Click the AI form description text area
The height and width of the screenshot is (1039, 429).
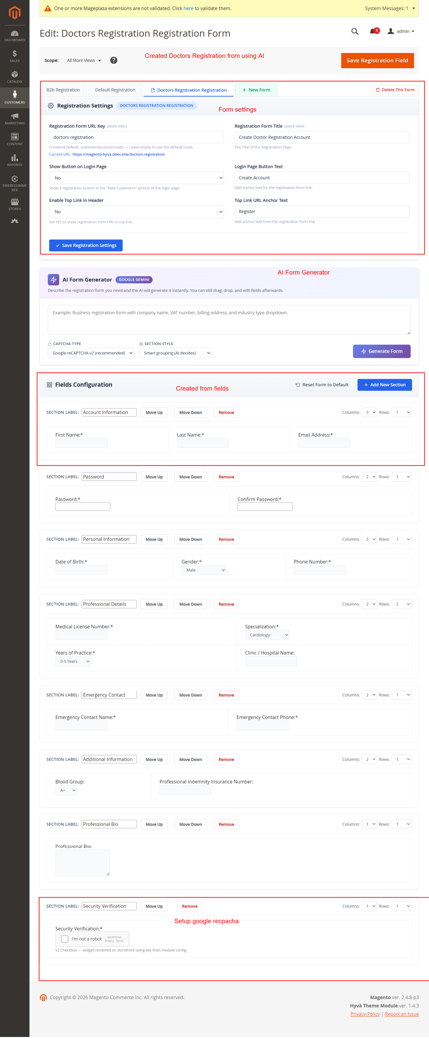click(229, 320)
